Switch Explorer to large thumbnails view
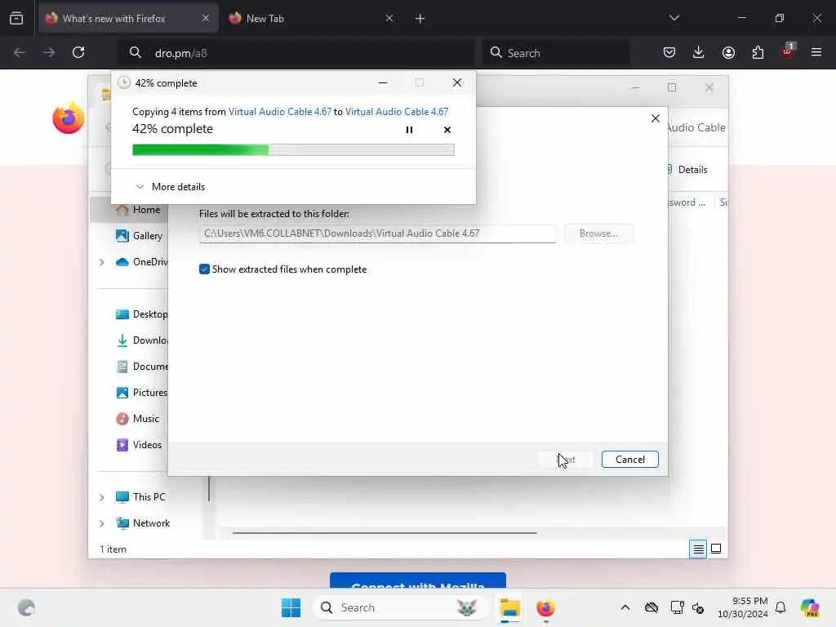The height and width of the screenshot is (627, 836). click(x=716, y=549)
